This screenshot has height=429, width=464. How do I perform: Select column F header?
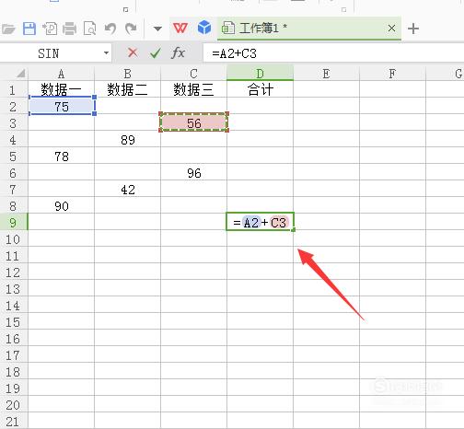(x=392, y=74)
